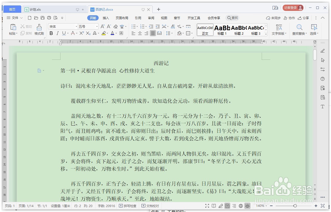Open the bullet list dropdown arrow
The width and height of the screenshot is (331, 212).
click(137, 26)
